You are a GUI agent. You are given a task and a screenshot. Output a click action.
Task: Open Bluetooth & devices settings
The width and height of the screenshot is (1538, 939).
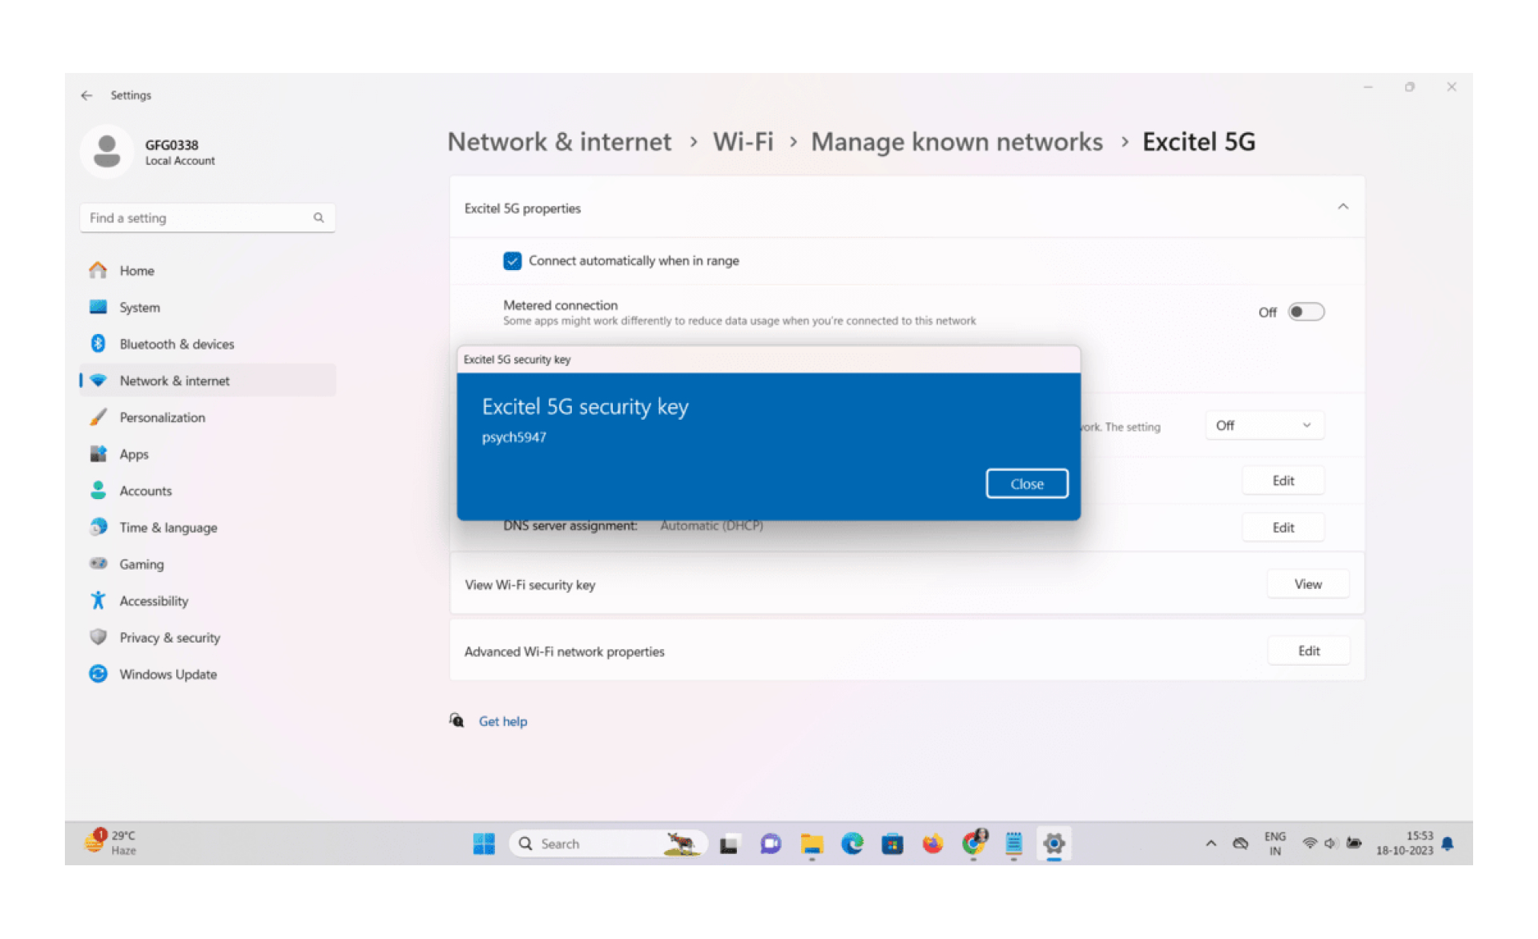(176, 344)
